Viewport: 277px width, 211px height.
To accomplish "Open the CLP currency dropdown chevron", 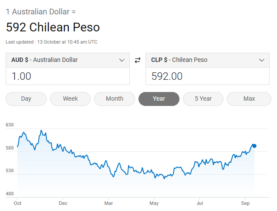I will pos(262,60).
